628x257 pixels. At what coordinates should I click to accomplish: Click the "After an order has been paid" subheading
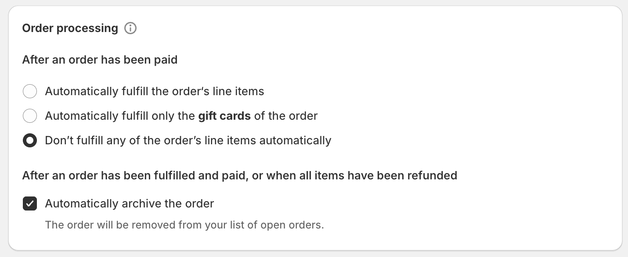point(100,60)
